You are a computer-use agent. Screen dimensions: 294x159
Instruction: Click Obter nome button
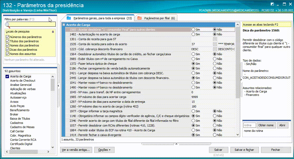[266, 125]
